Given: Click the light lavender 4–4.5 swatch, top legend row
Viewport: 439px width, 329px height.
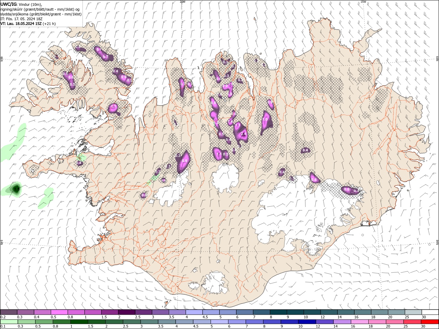Looking at the screenshot, I should pos(194,312).
